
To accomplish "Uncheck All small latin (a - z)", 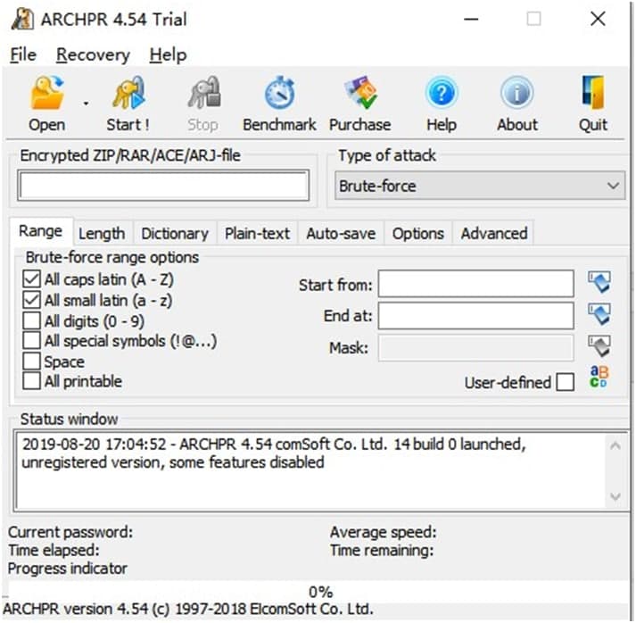I will tap(31, 300).
